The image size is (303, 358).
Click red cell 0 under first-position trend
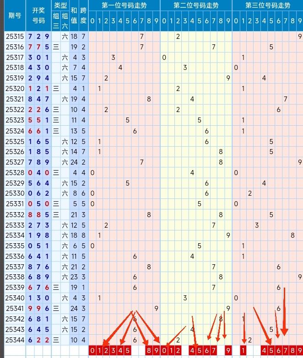click(92, 351)
